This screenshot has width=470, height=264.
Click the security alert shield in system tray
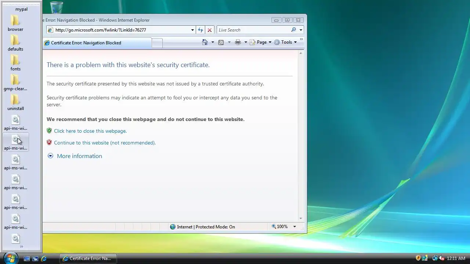tap(418, 258)
